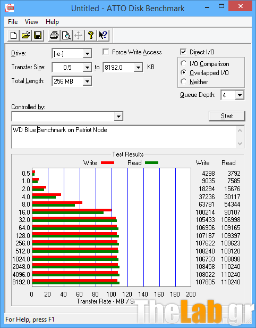The image size is (256, 328).
Task: Print the results using printer icon
Action: coord(54,35)
